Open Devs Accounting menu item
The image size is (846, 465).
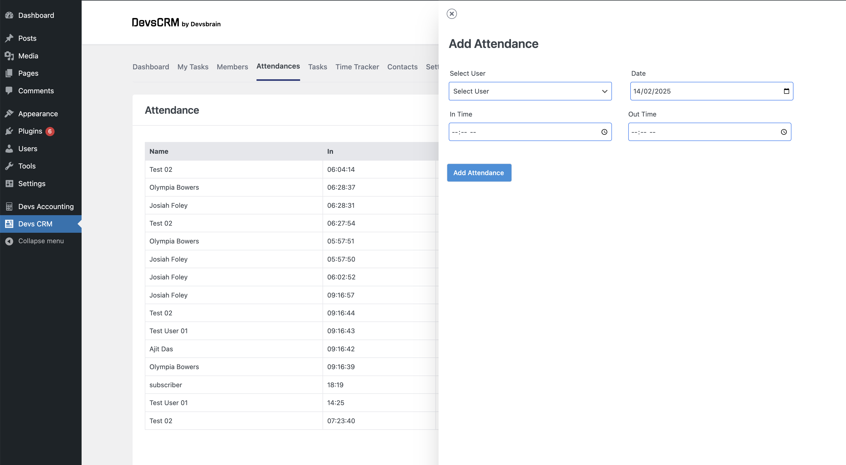pos(46,206)
